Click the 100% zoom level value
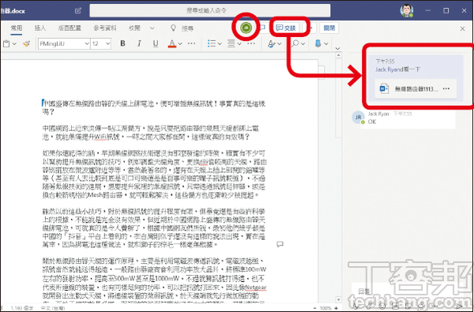The width and height of the screenshot is (474, 312). tap(325, 308)
